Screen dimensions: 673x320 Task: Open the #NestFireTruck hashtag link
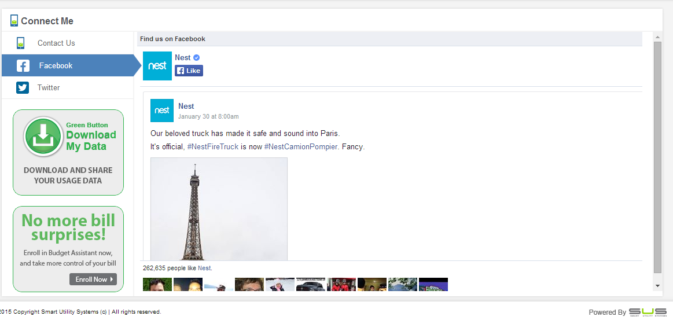click(x=213, y=147)
